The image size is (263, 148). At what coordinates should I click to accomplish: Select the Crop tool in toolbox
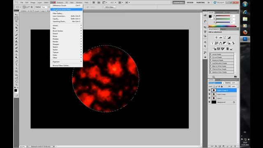[x=16, y=28]
